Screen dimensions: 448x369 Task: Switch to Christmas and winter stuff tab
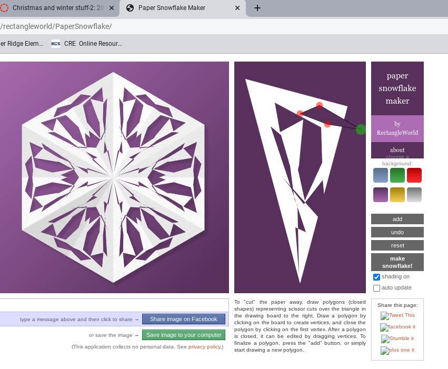click(x=58, y=8)
